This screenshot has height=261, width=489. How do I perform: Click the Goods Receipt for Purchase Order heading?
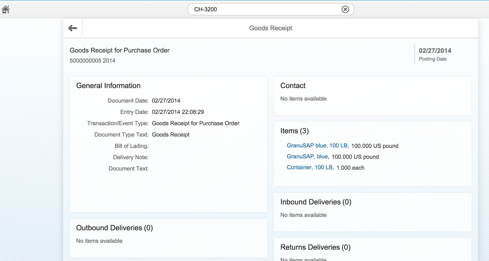click(119, 50)
